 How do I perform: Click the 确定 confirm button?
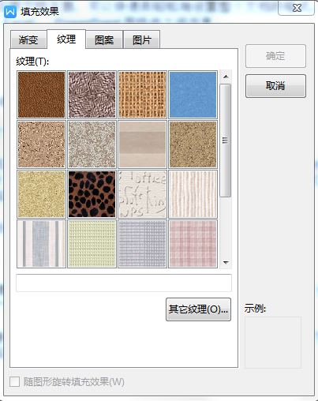pos(275,56)
